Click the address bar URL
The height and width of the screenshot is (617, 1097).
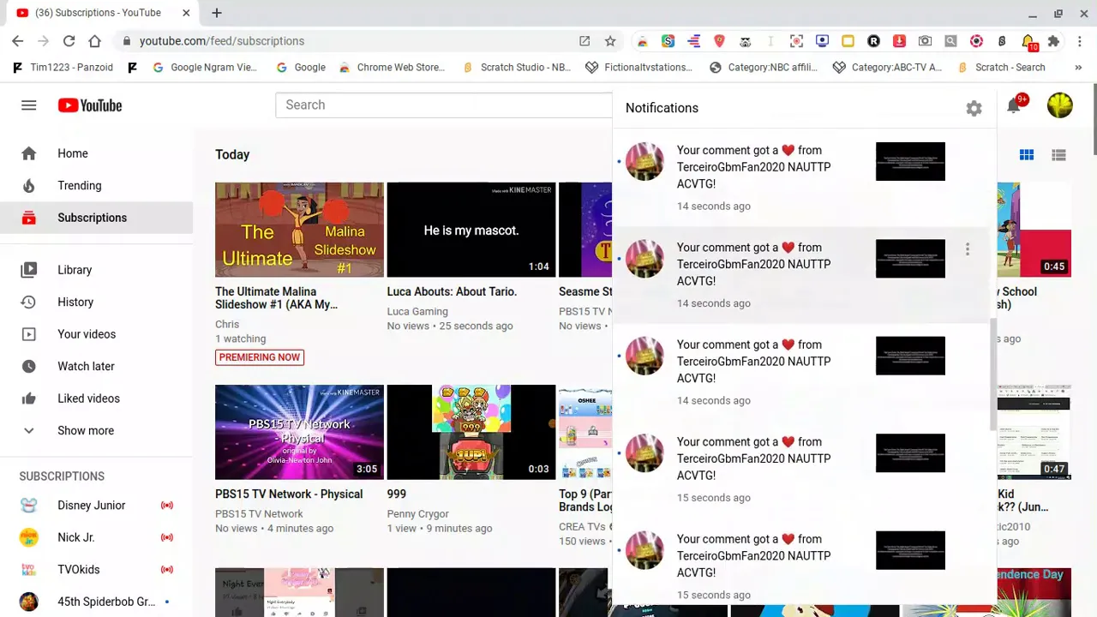pyautogui.click(x=222, y=41)
